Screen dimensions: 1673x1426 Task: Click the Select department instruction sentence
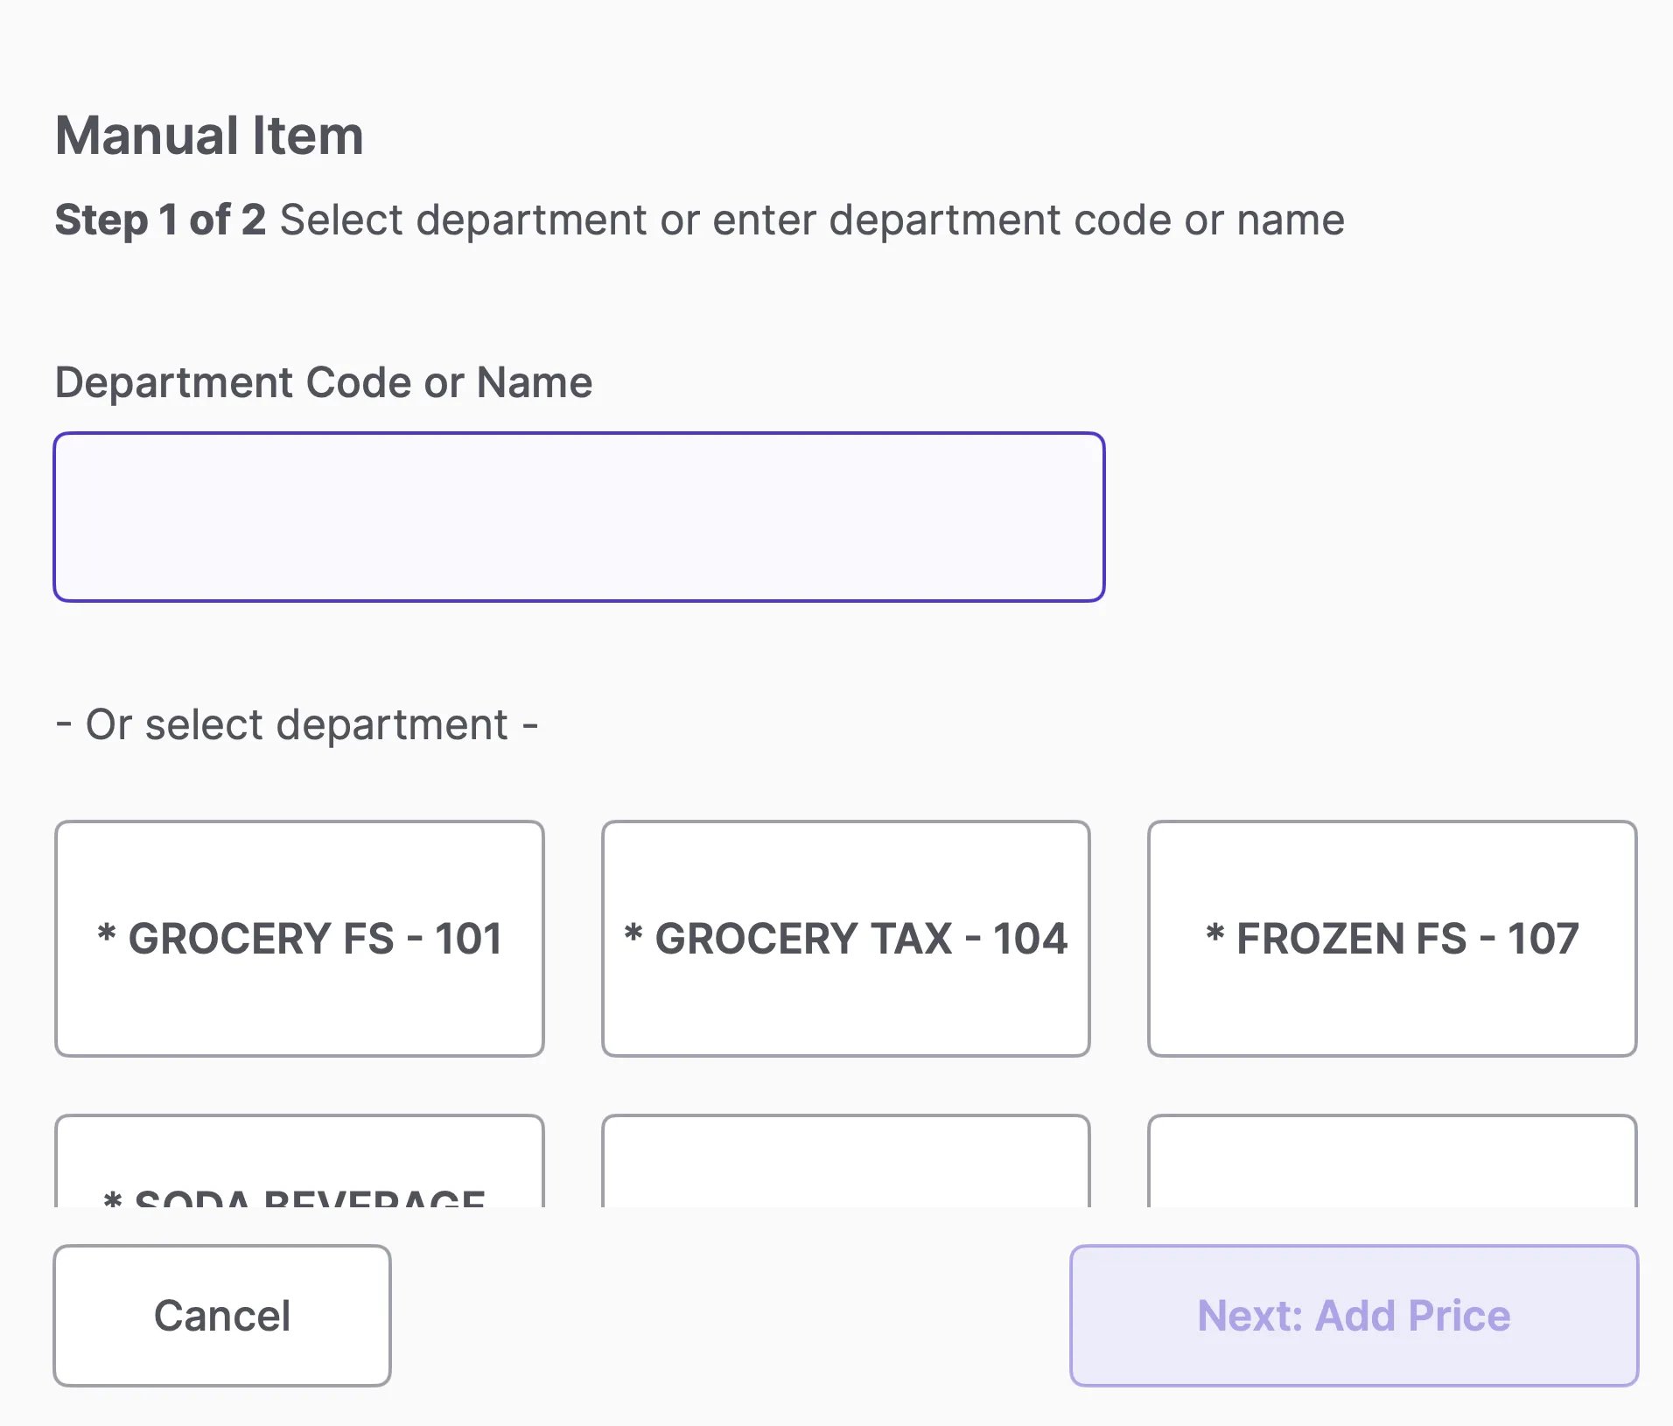[812, 220]
